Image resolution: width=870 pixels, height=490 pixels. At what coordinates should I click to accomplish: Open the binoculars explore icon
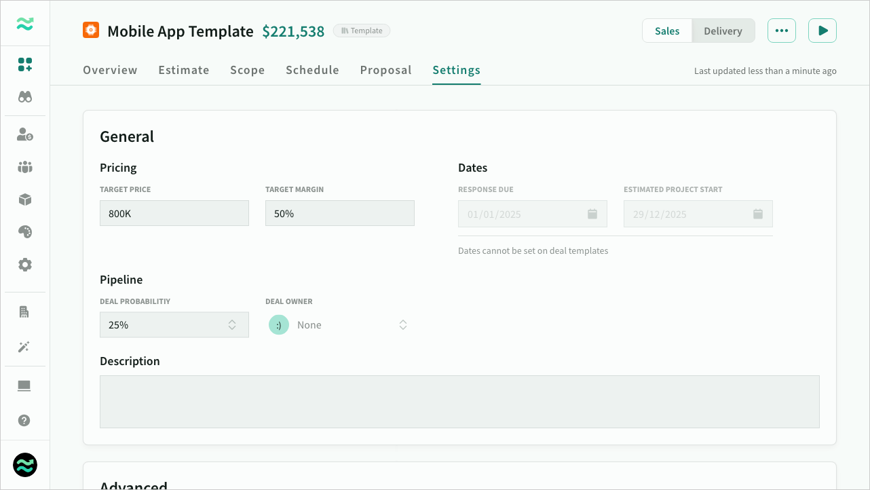(x=25, y=97)
